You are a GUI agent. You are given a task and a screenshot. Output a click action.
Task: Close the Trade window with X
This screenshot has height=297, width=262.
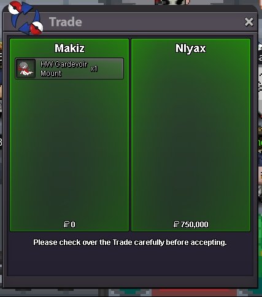[249, 22]
